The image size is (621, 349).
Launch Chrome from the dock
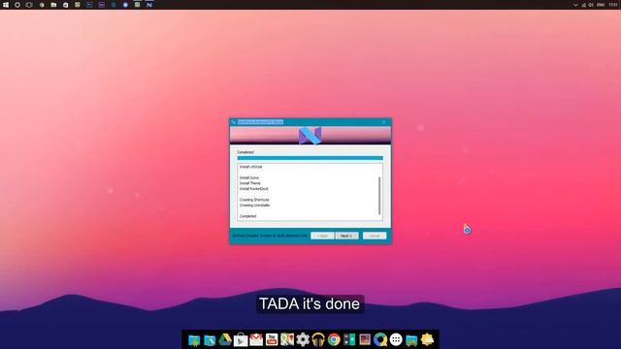334,339
